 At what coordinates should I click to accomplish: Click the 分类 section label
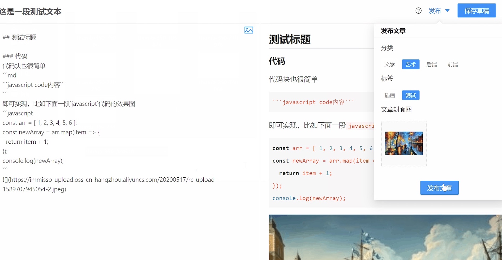(x=387, y=48)
